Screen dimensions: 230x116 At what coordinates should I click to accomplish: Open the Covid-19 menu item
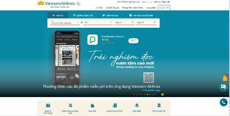click(164, 8)
